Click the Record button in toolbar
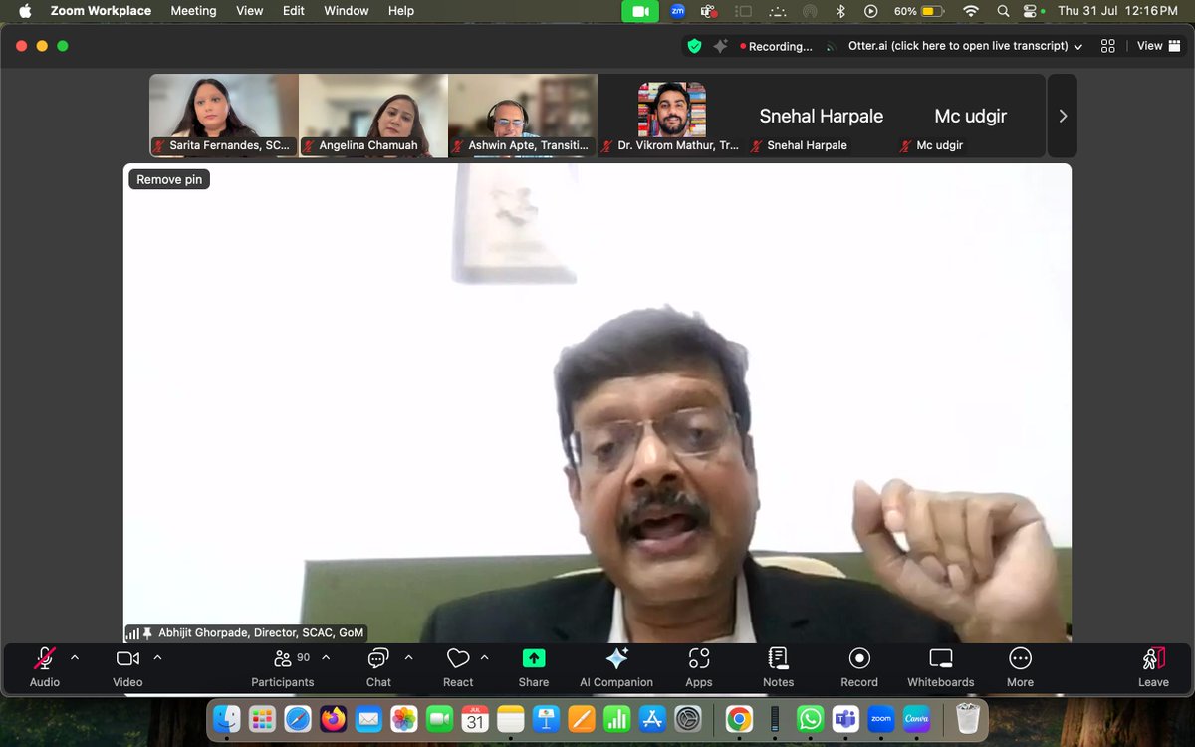This screenshot has height=747, width=1195. pos(859,666)
